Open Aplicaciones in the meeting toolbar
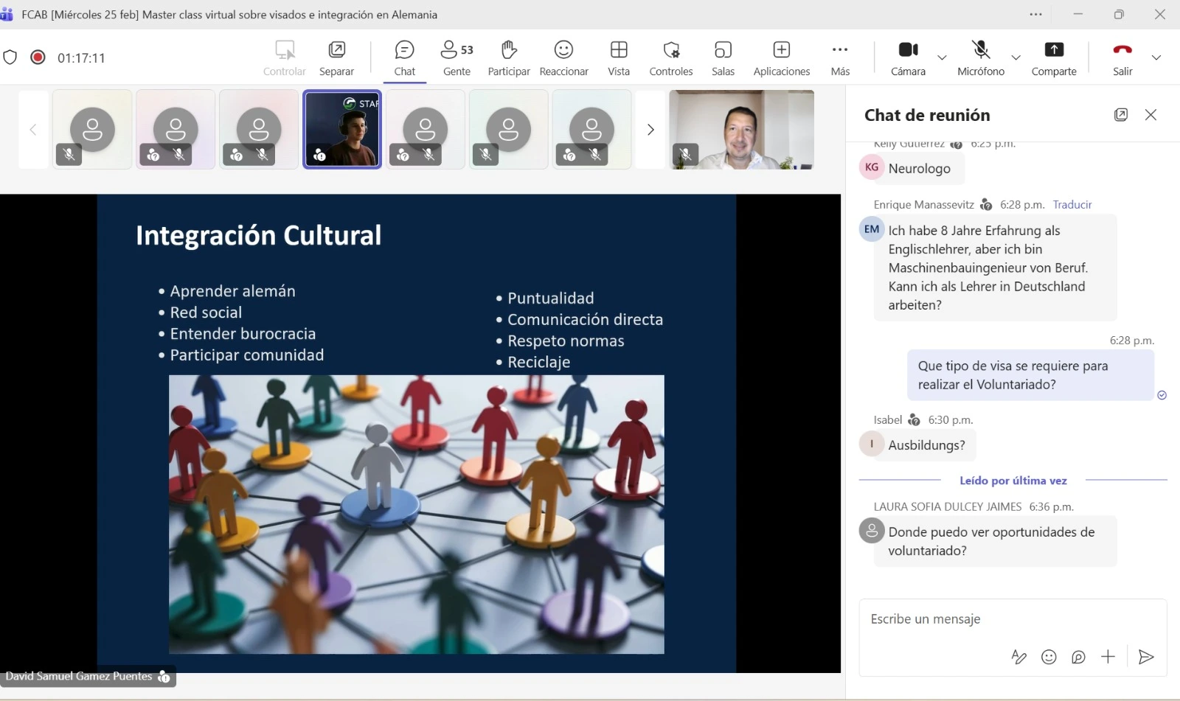This screenshot has height=701, width=1180. tap(781, 57)
